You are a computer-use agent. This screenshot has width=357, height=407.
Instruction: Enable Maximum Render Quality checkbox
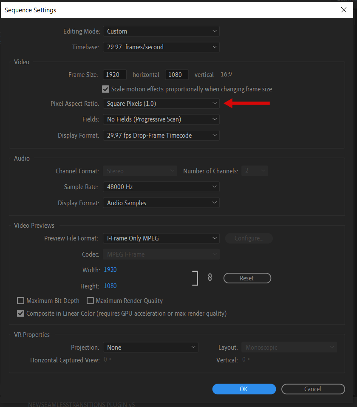tap(90, 301)
